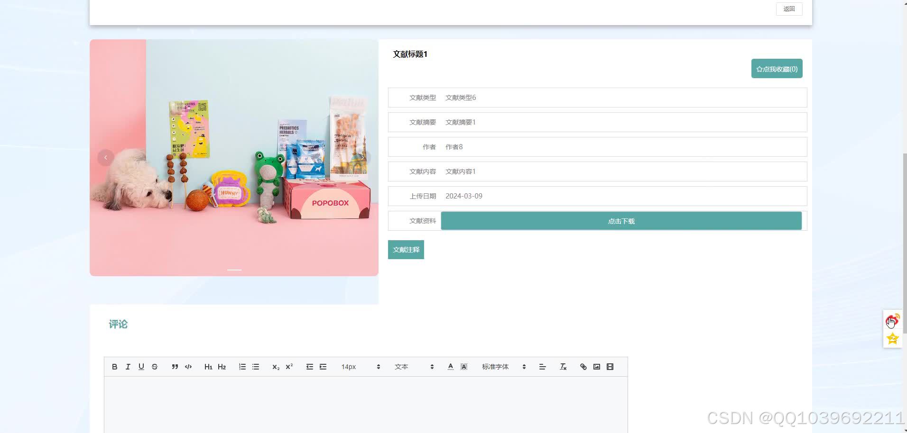Click inside the comment text area
Image resolution: width=907 pixels, height=433 pixels.
point(366,405)
